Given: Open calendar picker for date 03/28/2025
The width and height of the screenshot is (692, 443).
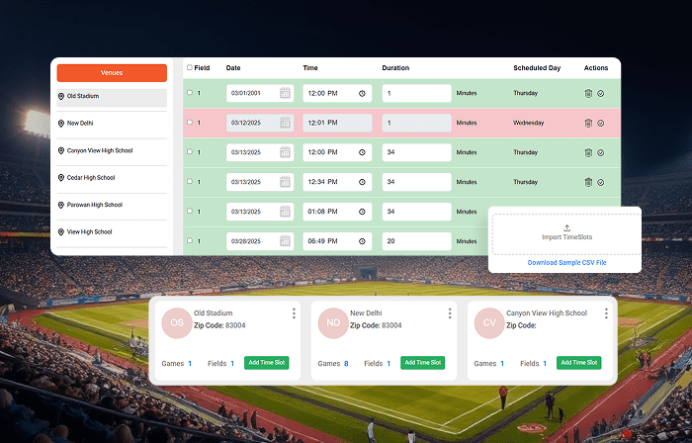Looking at the screenshot, I should coord(285,241).
